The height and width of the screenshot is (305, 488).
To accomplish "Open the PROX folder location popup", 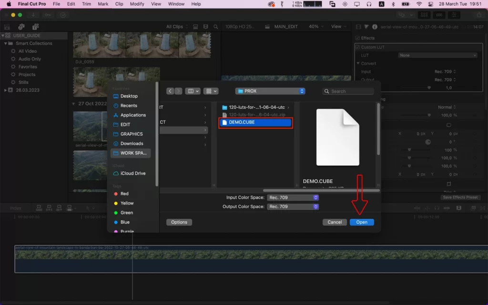I will tap(270, 91).
